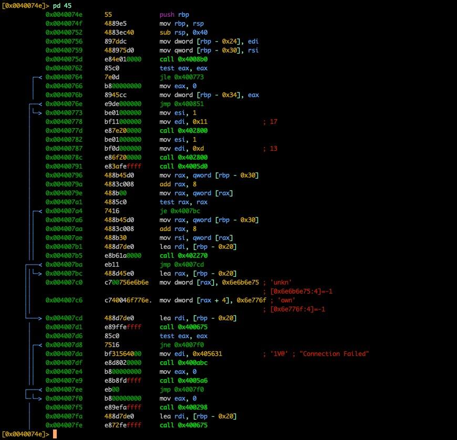Click the '; 17' comment
The width and height of the screenshot is (457, 440).
coord(270,121)
